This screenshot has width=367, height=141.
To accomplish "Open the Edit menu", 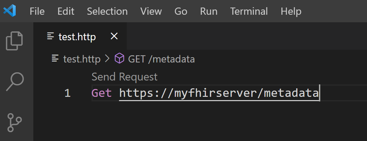I will tap(66, 11).
